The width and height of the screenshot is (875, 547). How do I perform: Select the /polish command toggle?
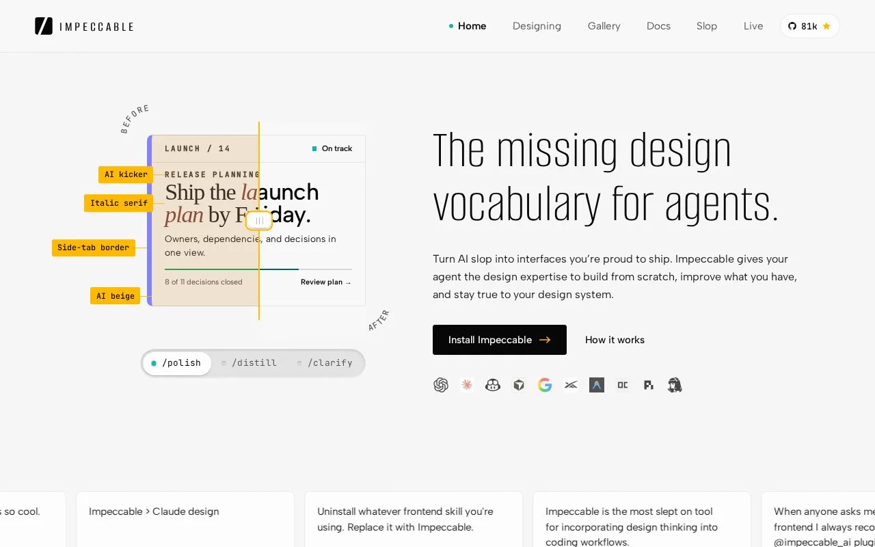coord(177,363)
